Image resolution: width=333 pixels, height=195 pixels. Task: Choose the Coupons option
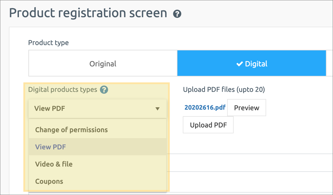pyautogui.click(x=49, y=181)
